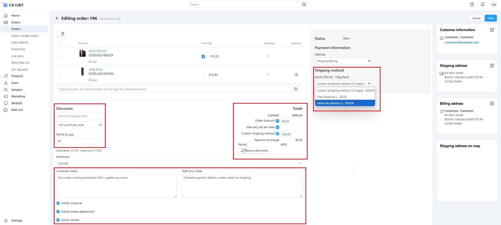Click the trash delete icon above product list
501x225 pixels.
point(62,34)
